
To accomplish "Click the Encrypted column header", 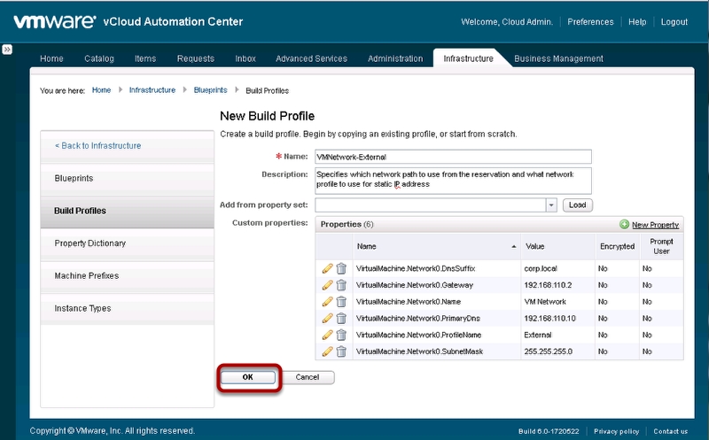I will pos(617,247).
